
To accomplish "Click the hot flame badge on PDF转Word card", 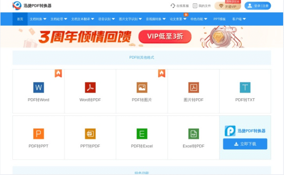I will coord(58,73).
